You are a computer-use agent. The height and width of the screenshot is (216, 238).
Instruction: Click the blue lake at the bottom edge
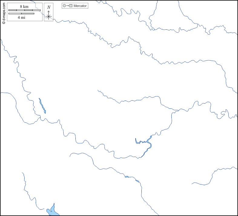tap(52, 211)
